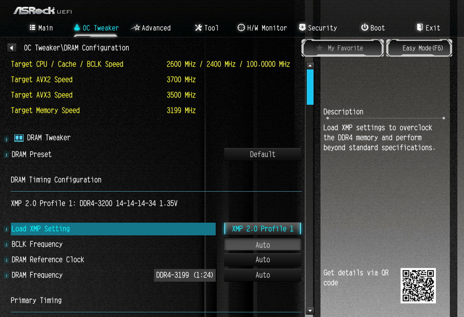464x317 pixels.
Task: Switch to the Boot tab
Action: 373,28
